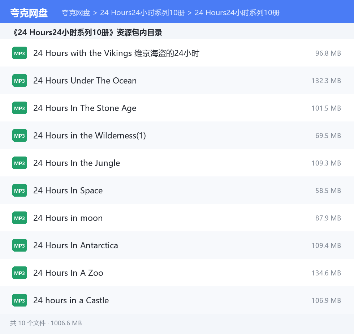354x334 pixels.
Task: Click the 87.9 MB size value
Action: point(328,218)
